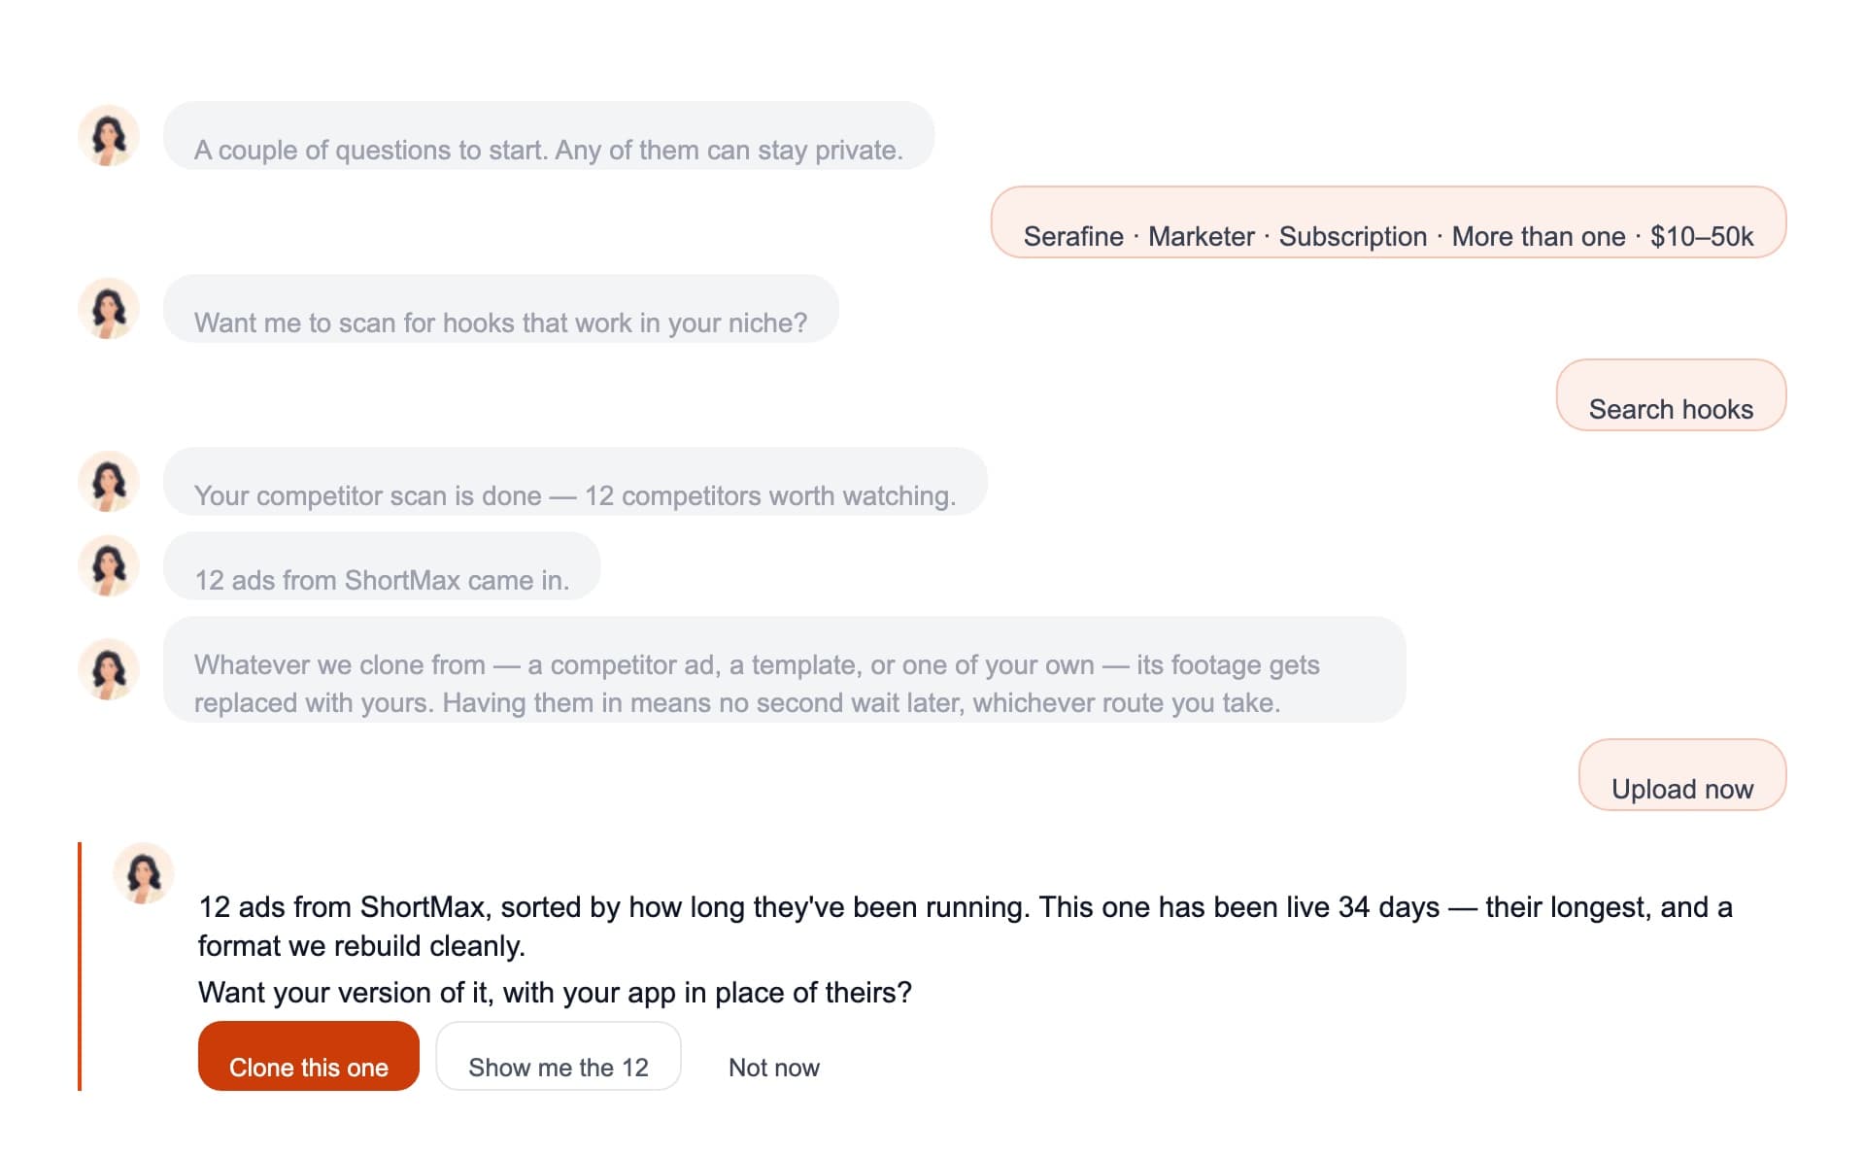Click the avatar next to the ShortMax ads message
Viewport: 1865px width, 1154px height.
[x=109, y=565]
